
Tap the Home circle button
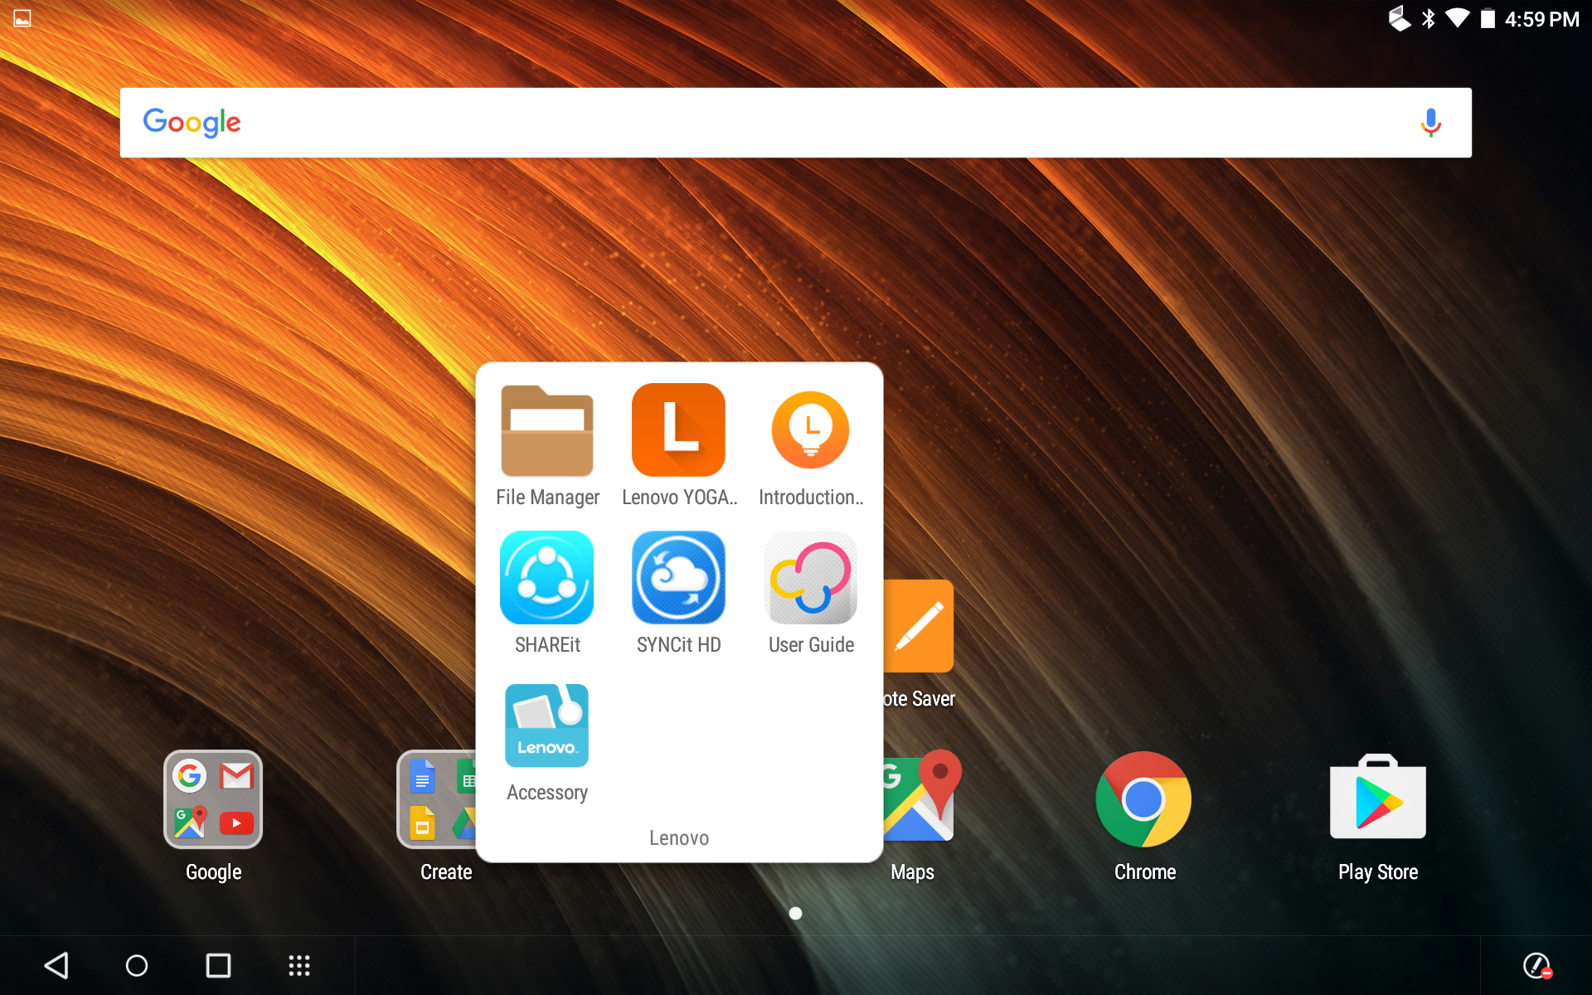[137, 965]
